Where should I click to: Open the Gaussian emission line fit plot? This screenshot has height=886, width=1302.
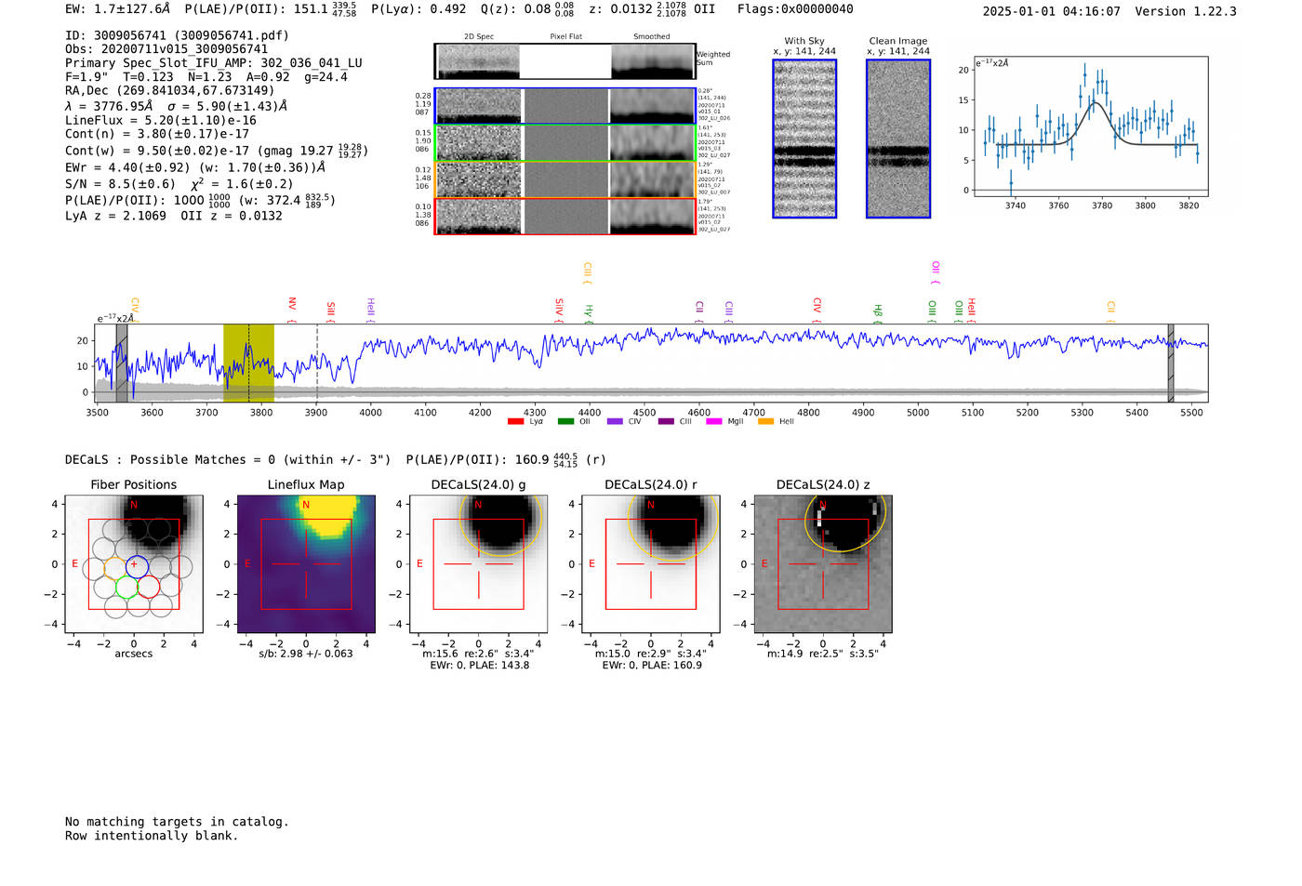point(1090,126)
